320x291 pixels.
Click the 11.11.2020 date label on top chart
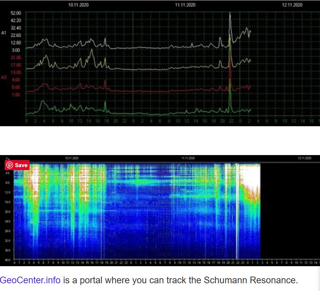[186, 5]
